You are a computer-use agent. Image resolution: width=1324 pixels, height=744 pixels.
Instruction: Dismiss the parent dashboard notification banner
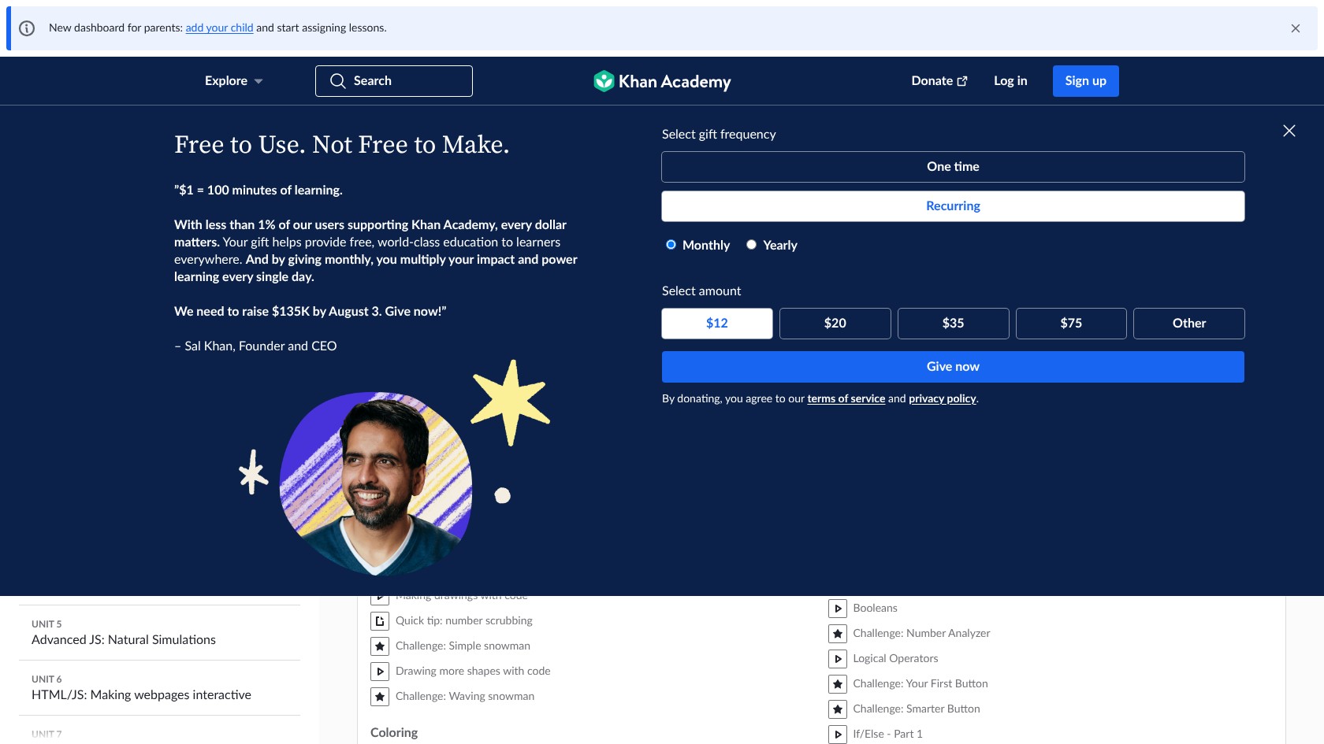pyautogui.click(x=1296, y=28)
